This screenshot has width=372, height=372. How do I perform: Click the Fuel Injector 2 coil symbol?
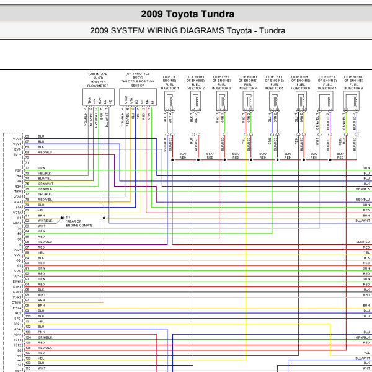[x=196, y=101]
